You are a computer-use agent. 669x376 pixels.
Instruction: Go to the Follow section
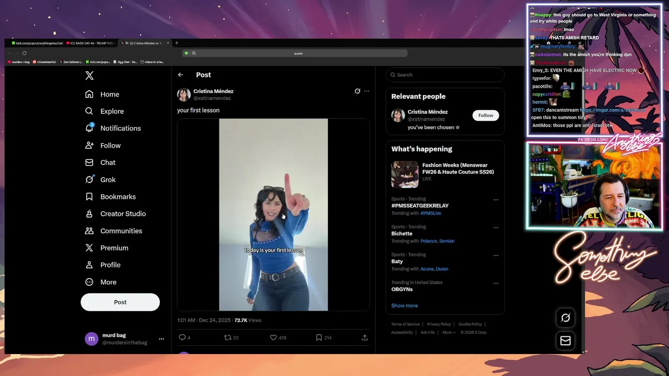tap(103, 145)
